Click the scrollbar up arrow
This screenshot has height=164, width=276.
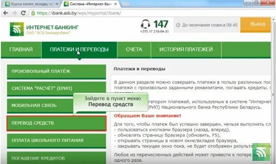point(273,19)
